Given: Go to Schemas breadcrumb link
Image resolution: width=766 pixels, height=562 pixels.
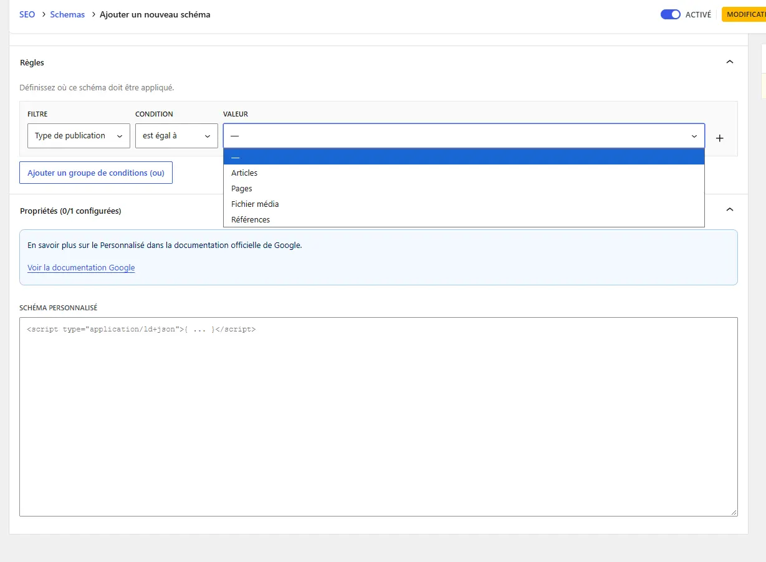Looking at the screenshot, I should (x=67, y=14).
